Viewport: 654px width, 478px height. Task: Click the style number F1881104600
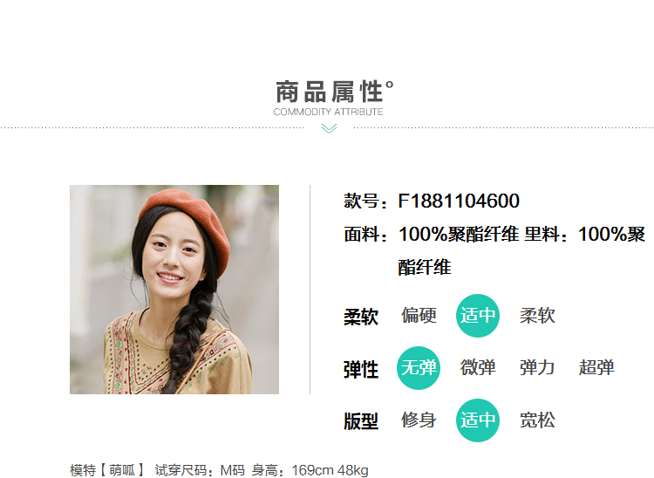pos(459,201)
